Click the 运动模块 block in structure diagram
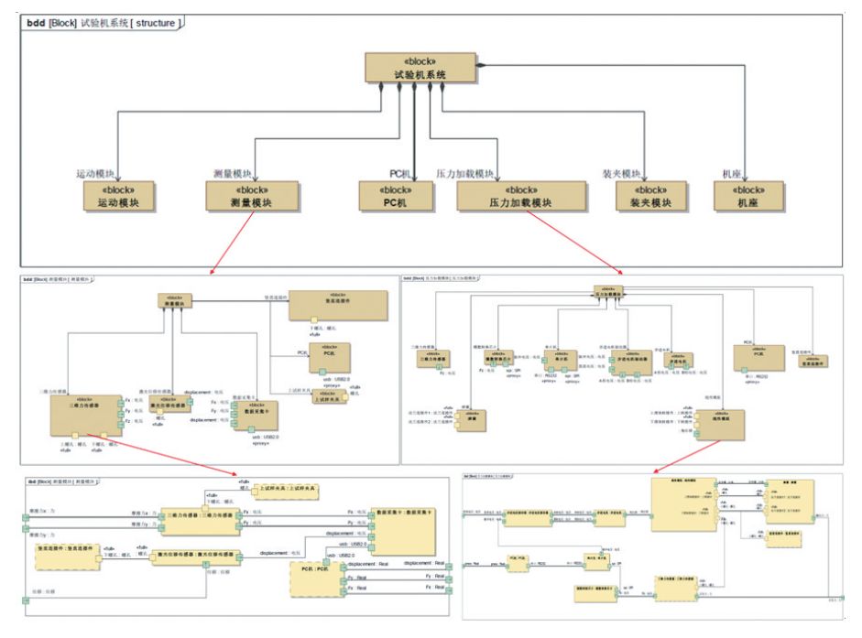This screenshot has width=862, height=638. pos(119,196)
